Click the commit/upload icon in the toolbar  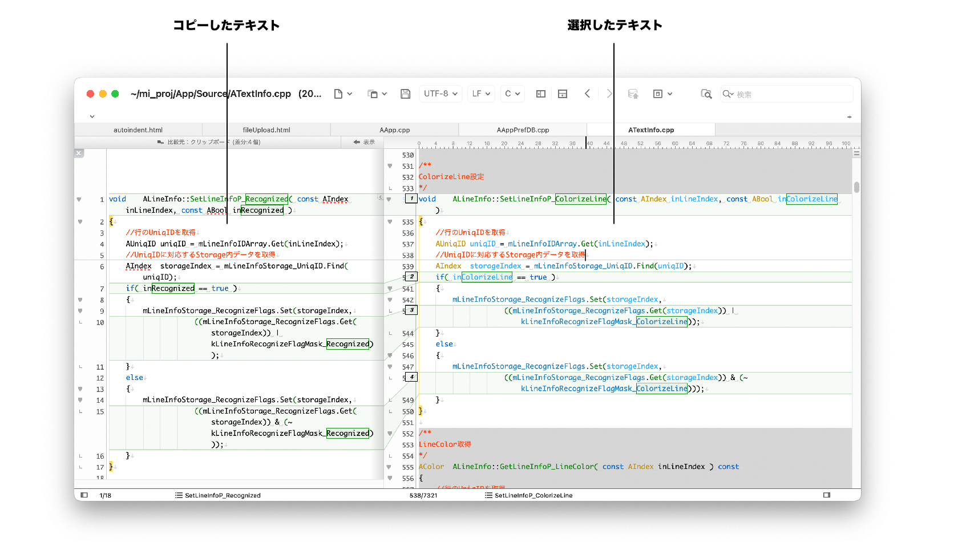633,94
